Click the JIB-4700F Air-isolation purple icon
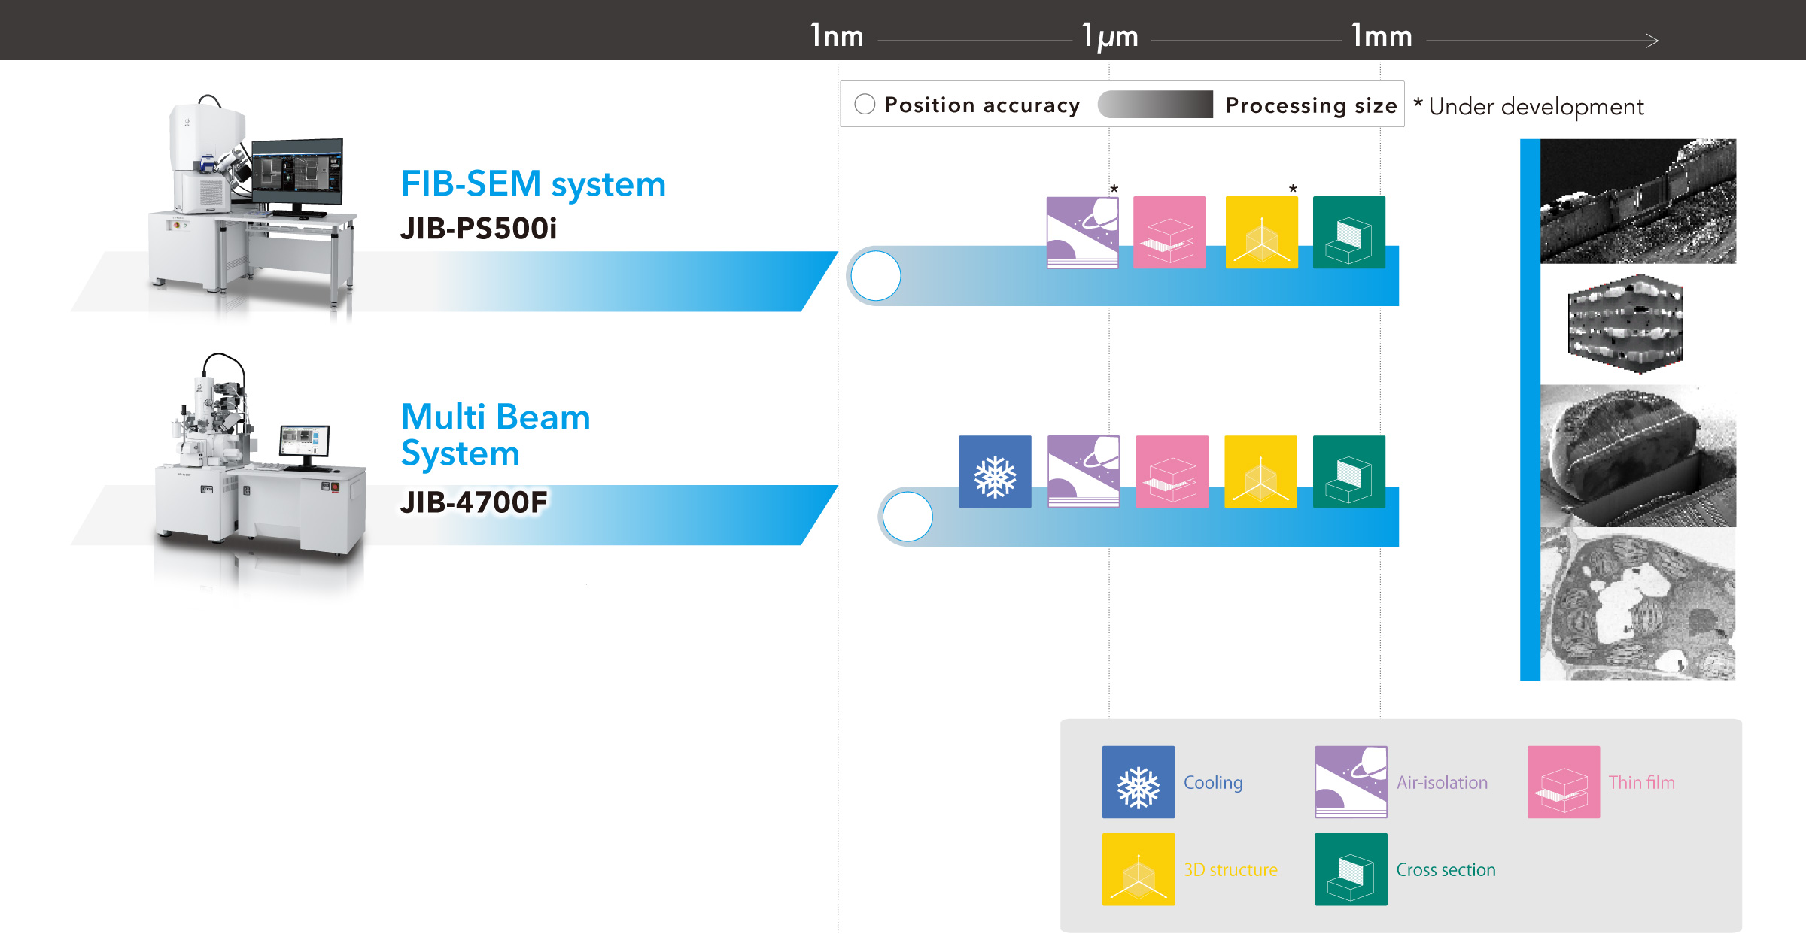Screen dimensions: 1806x934 pyautogui.click(x=1084, y=472)
